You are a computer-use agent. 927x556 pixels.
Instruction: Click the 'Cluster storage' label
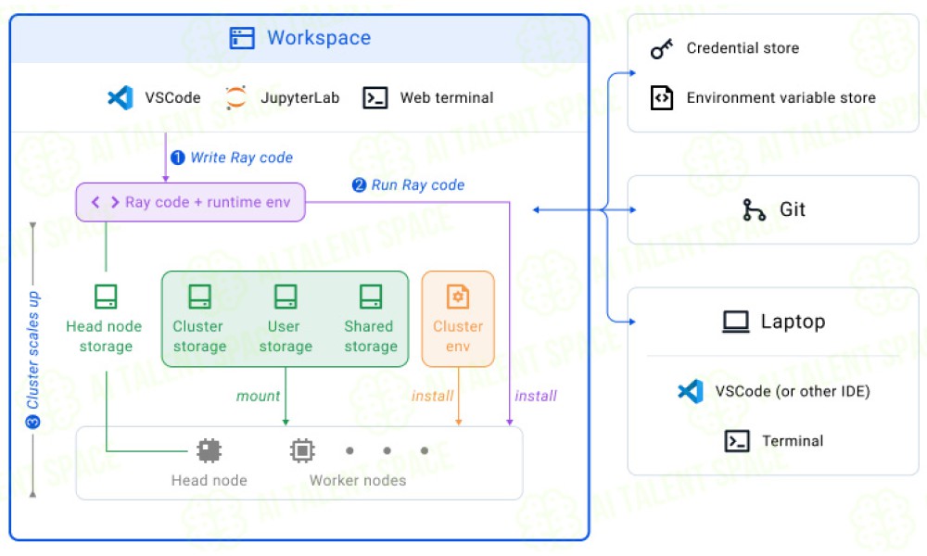pos(199,336)
